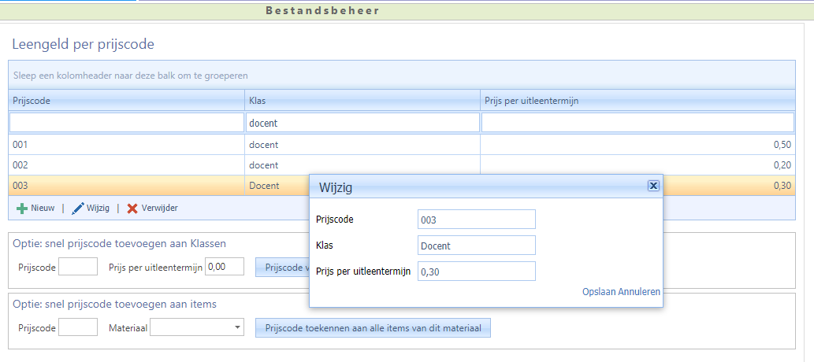This screenshot has width=814, height=362.
Task: Click the green plus Nieuw icon
Action: [22, 209]
